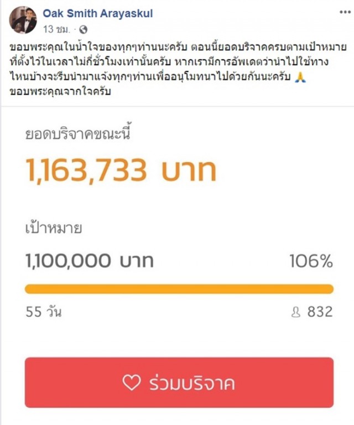Viewport: 354px width, 425px height.
Task: Click the ร่วมบริจาค donate button
Action: pos(179,382)
